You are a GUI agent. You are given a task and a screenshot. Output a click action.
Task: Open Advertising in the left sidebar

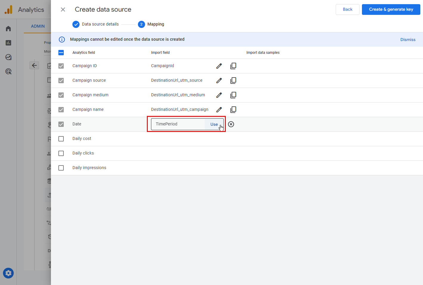pyautogui.click(x=8, y=71)
